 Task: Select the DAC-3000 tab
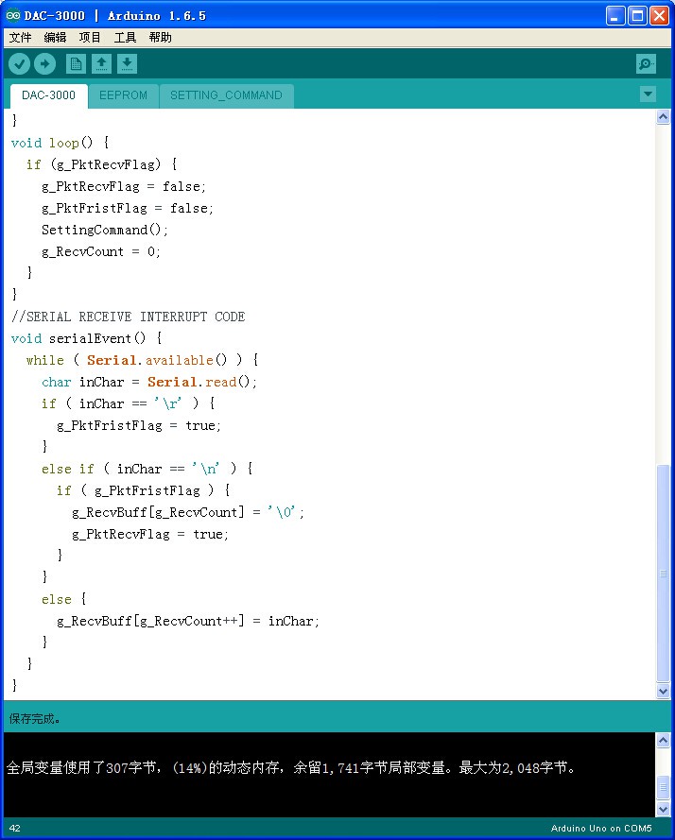49,95
